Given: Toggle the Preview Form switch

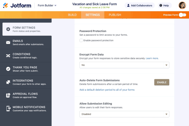Looking at the screenshot, I should tap(183, 15).
